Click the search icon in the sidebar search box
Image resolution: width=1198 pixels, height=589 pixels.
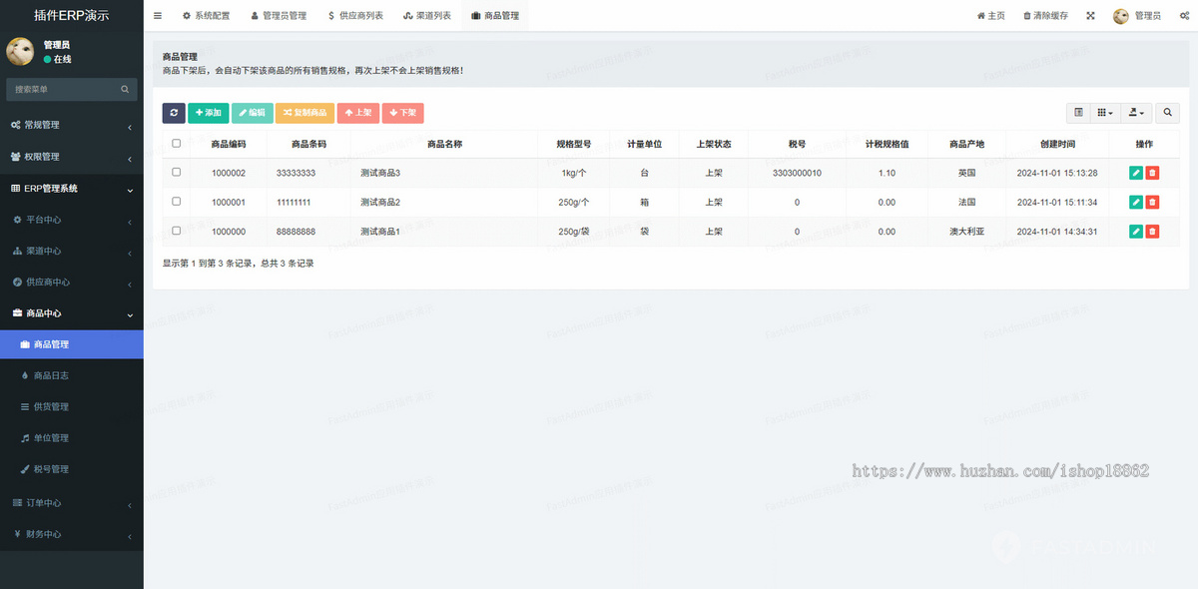pos(124,89)
